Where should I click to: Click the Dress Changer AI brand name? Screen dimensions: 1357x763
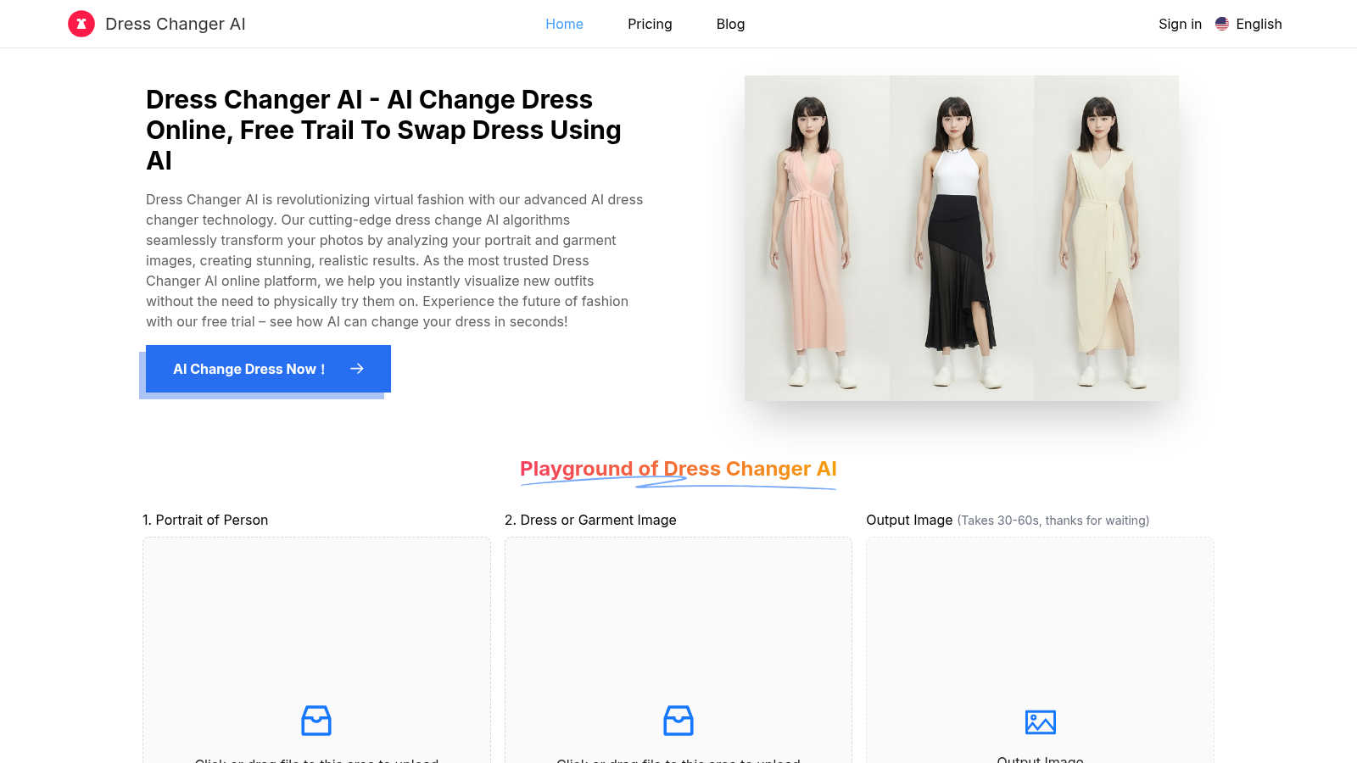click(x=176, y=24)
